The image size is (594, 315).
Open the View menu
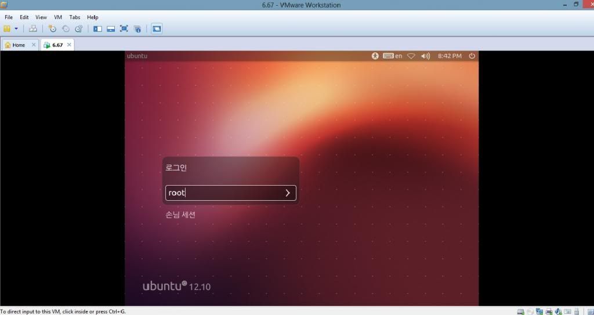pos(41,17)
